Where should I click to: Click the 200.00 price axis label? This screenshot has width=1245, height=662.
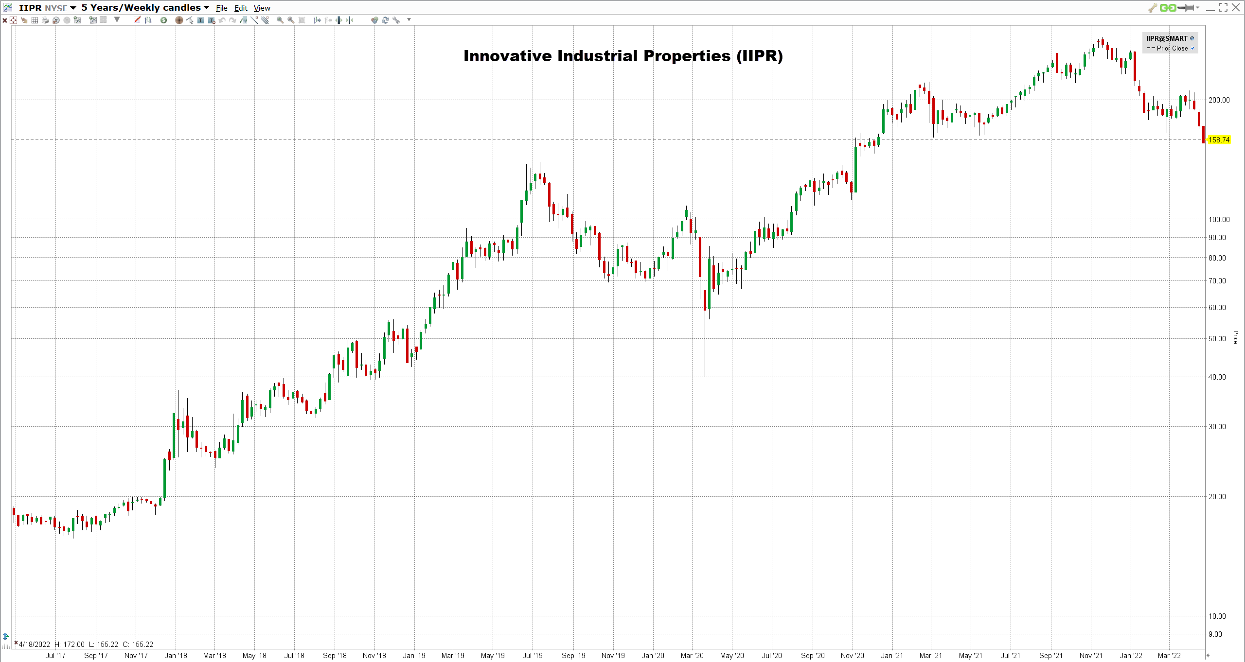(1219, 100)
